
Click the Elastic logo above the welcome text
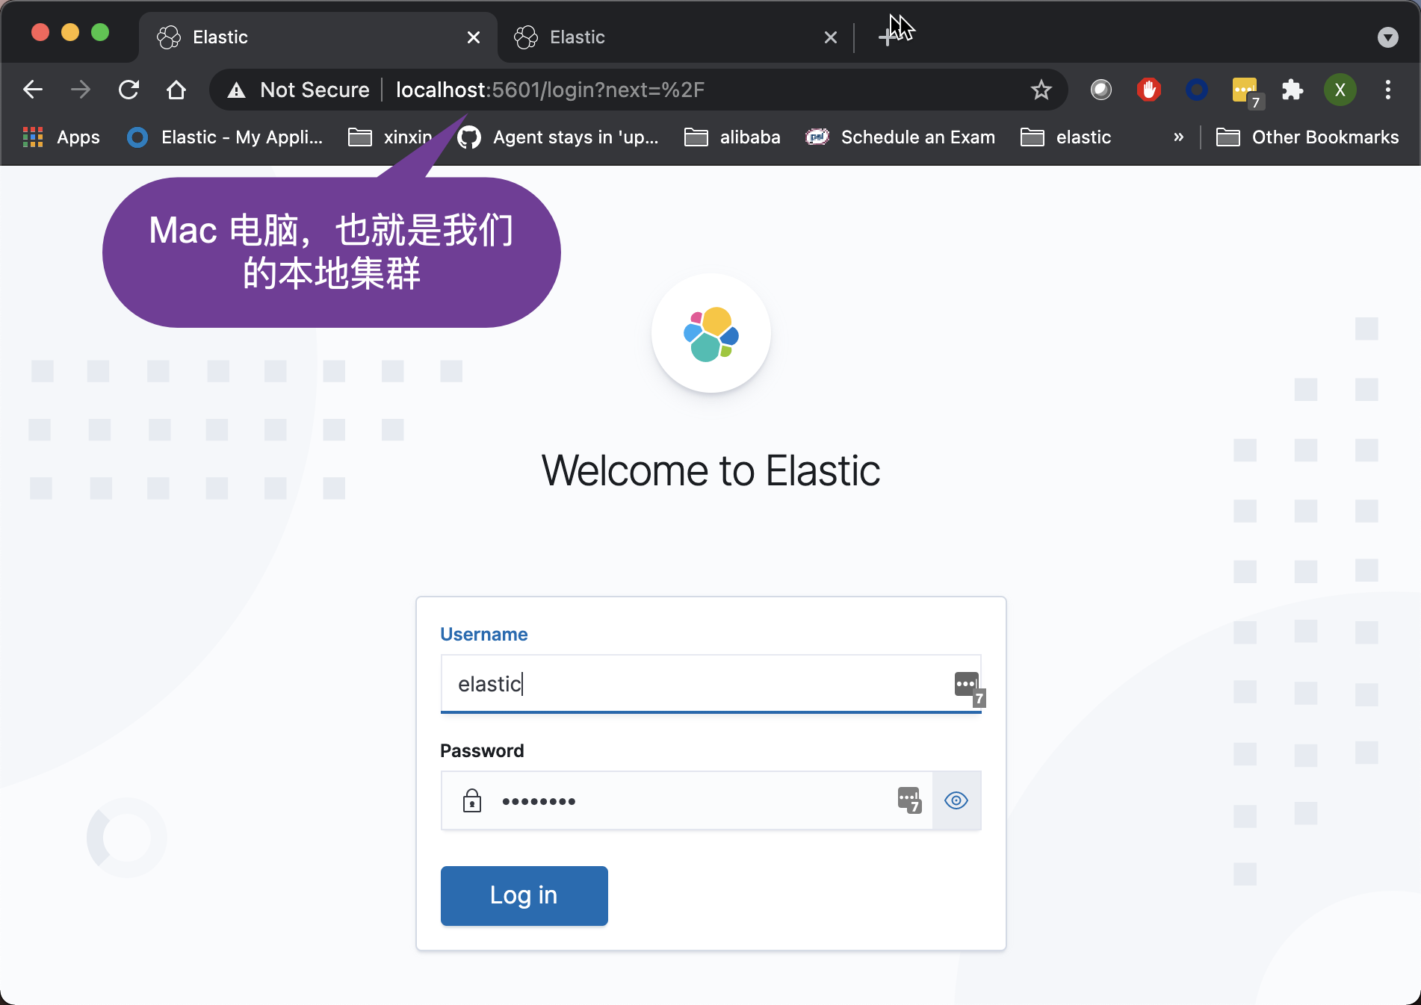coord(710,334)
